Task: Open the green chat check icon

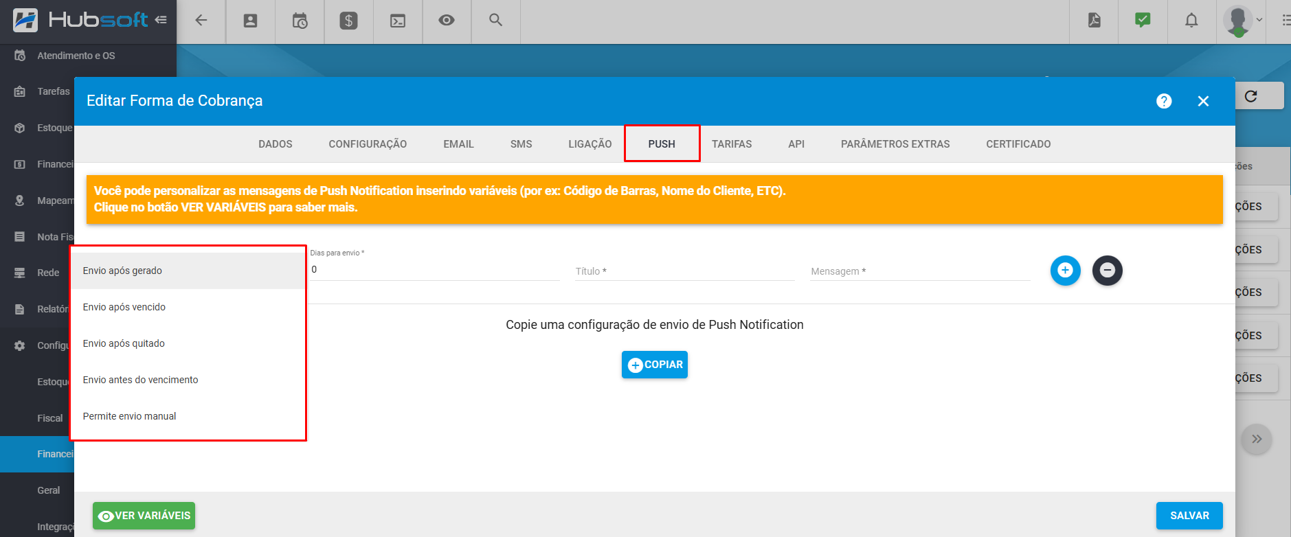Action: point(1143,21)
